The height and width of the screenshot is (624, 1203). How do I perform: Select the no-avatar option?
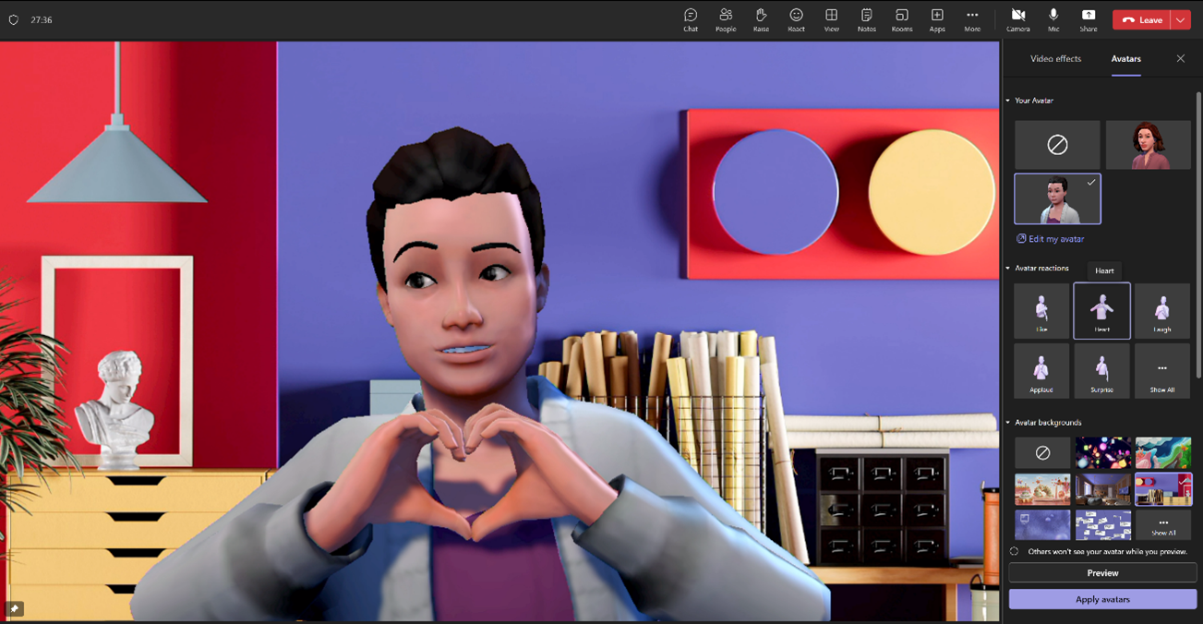tap(1056, 145)
